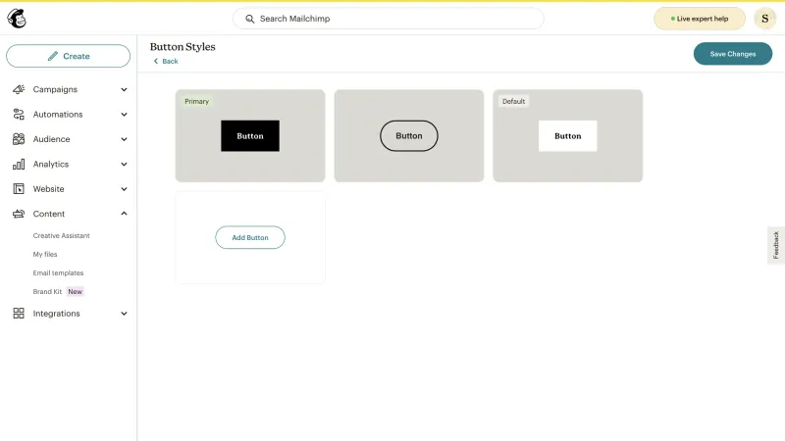Click the Website layout icon
Viewport: 785px width, 441px height.
[19, 189]
